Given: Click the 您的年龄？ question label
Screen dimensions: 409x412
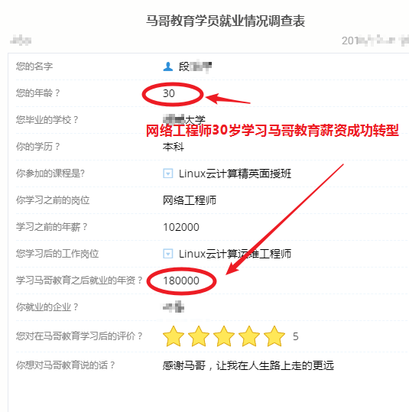Looking at the screenshot, I should [38, 93].
